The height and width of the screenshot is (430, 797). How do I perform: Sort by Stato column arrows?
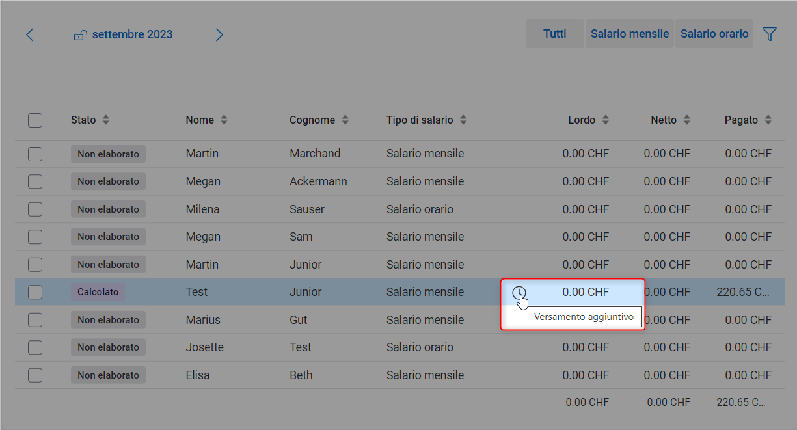coord(106,120)
